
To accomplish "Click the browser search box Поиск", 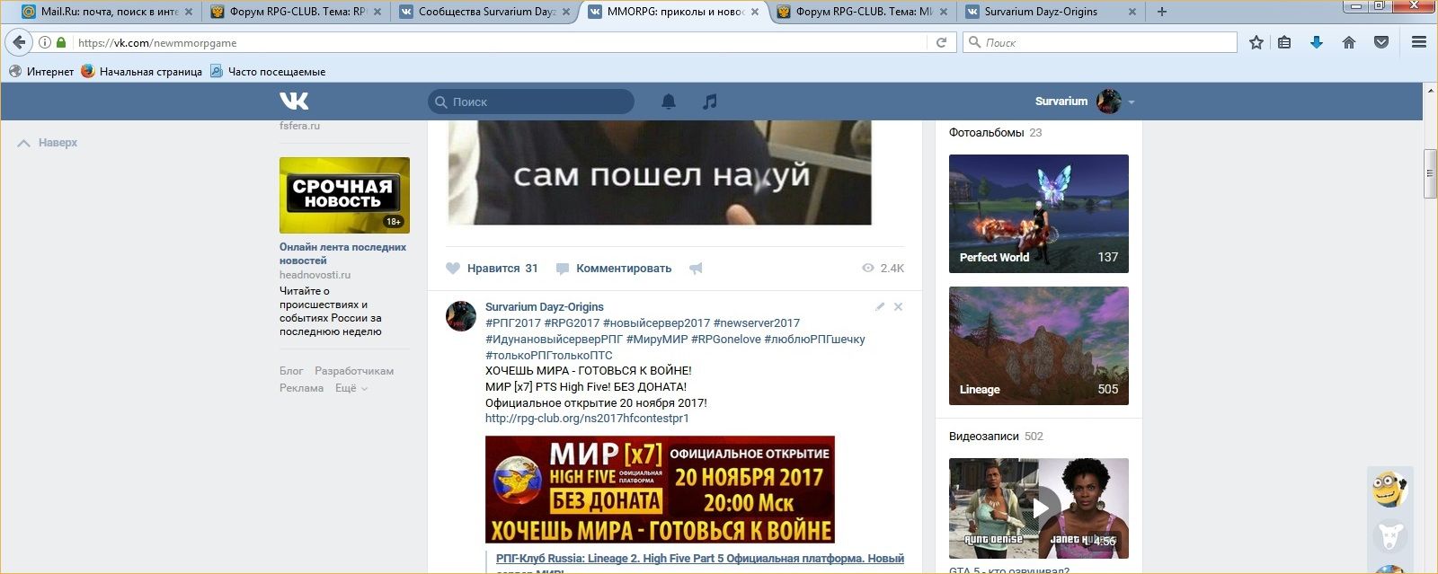I will (x=1100, y=42).
